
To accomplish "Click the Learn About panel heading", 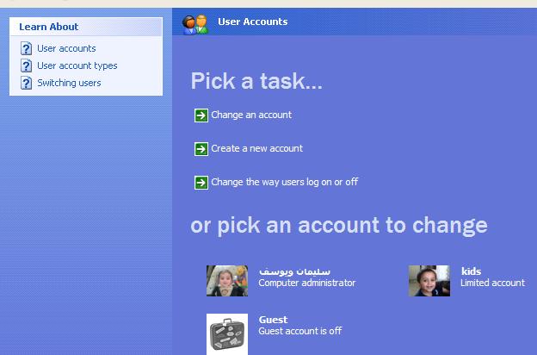I will [49, 27].
